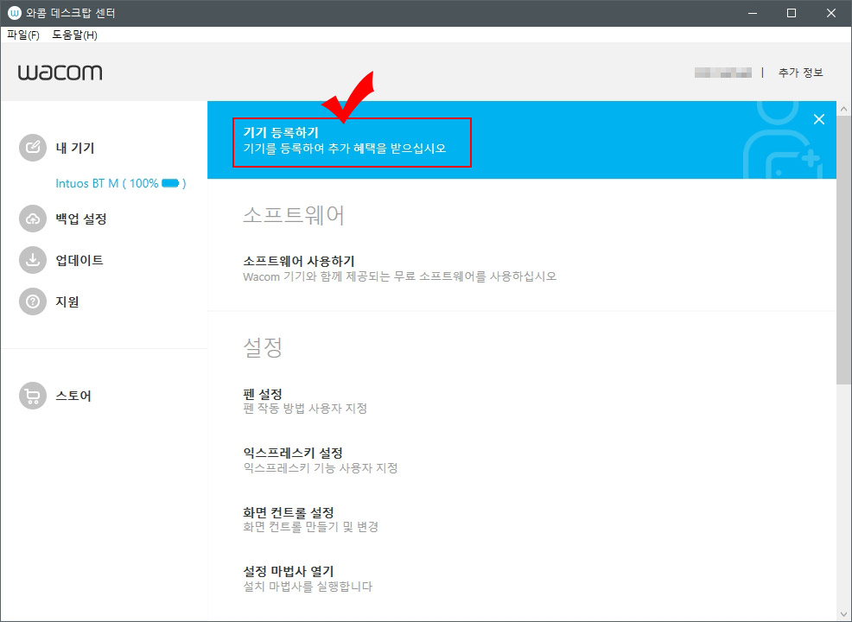Viewport: 852px width, 622px height.
Task: Open the 지원 question mark support icon
Action: [x=32, y=301]
